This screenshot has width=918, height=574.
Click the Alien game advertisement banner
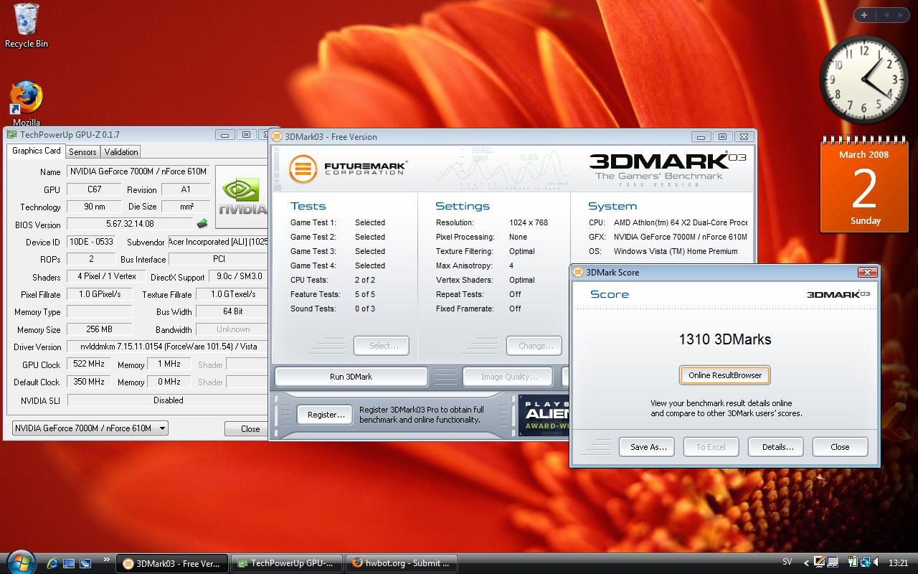[544, 415]
